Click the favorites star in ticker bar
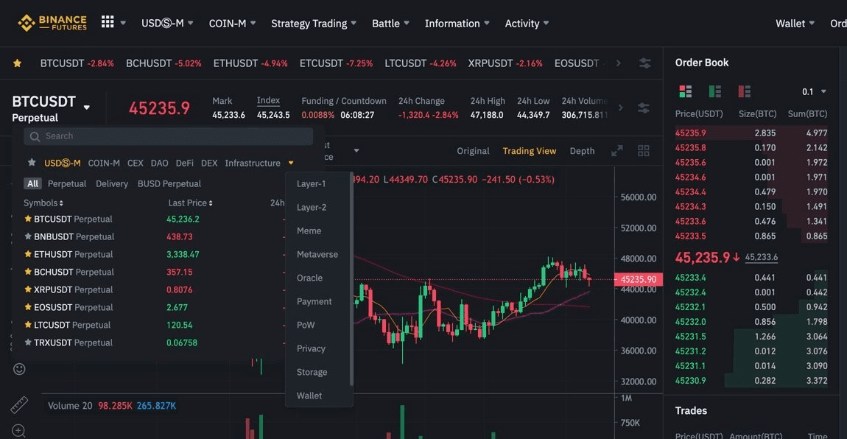The image size is (847, 439). 17,63
